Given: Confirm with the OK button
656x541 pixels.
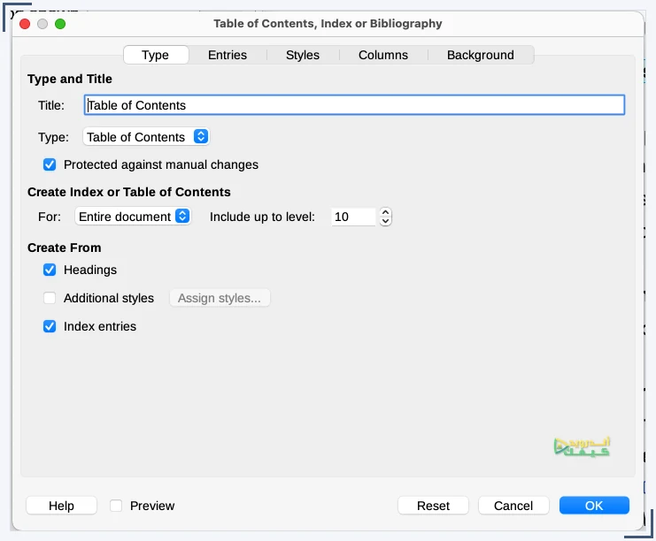Looking at the screenshot, I should click(x=594, y=506).
